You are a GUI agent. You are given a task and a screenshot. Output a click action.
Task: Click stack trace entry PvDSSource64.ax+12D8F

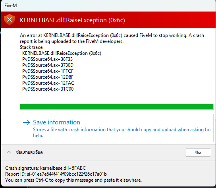point(48,77)
